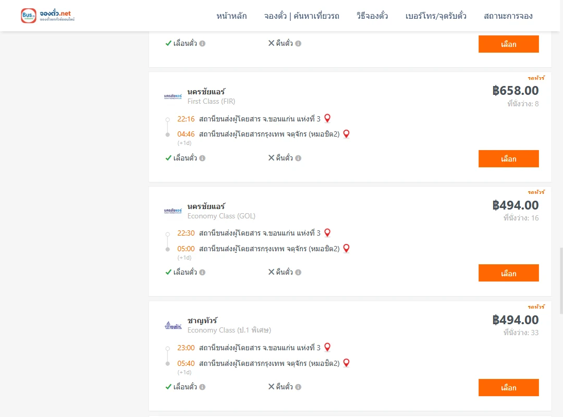Click the topmost partially shown card's เลือก button
Screen dimensions: 563x417
point(508,44)
